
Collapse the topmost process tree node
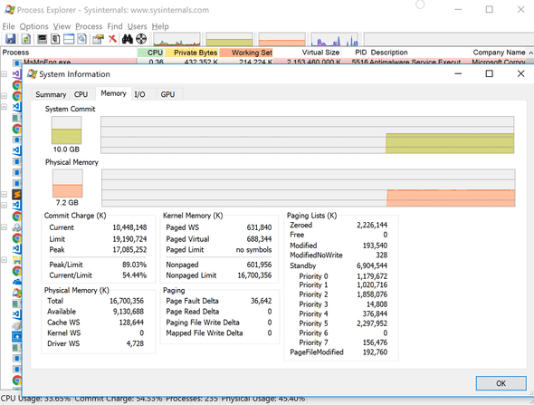pos(5,73)
